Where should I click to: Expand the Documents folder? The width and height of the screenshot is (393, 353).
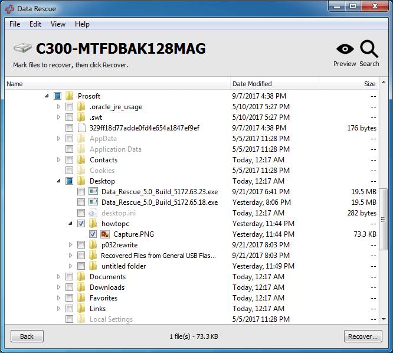pyautogui.click(x=58, y=276)
